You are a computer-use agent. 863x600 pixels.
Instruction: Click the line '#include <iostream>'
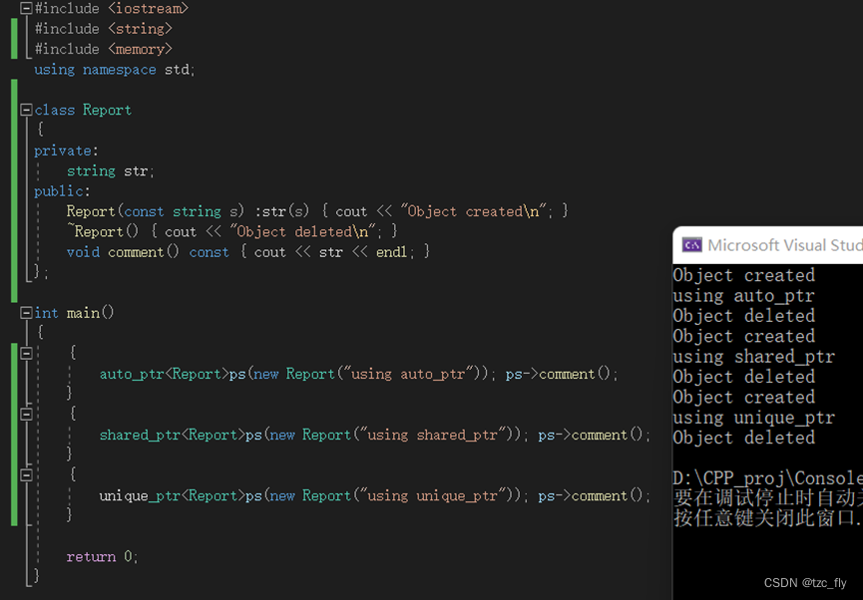pyautogui.click(x=111, y=8)
